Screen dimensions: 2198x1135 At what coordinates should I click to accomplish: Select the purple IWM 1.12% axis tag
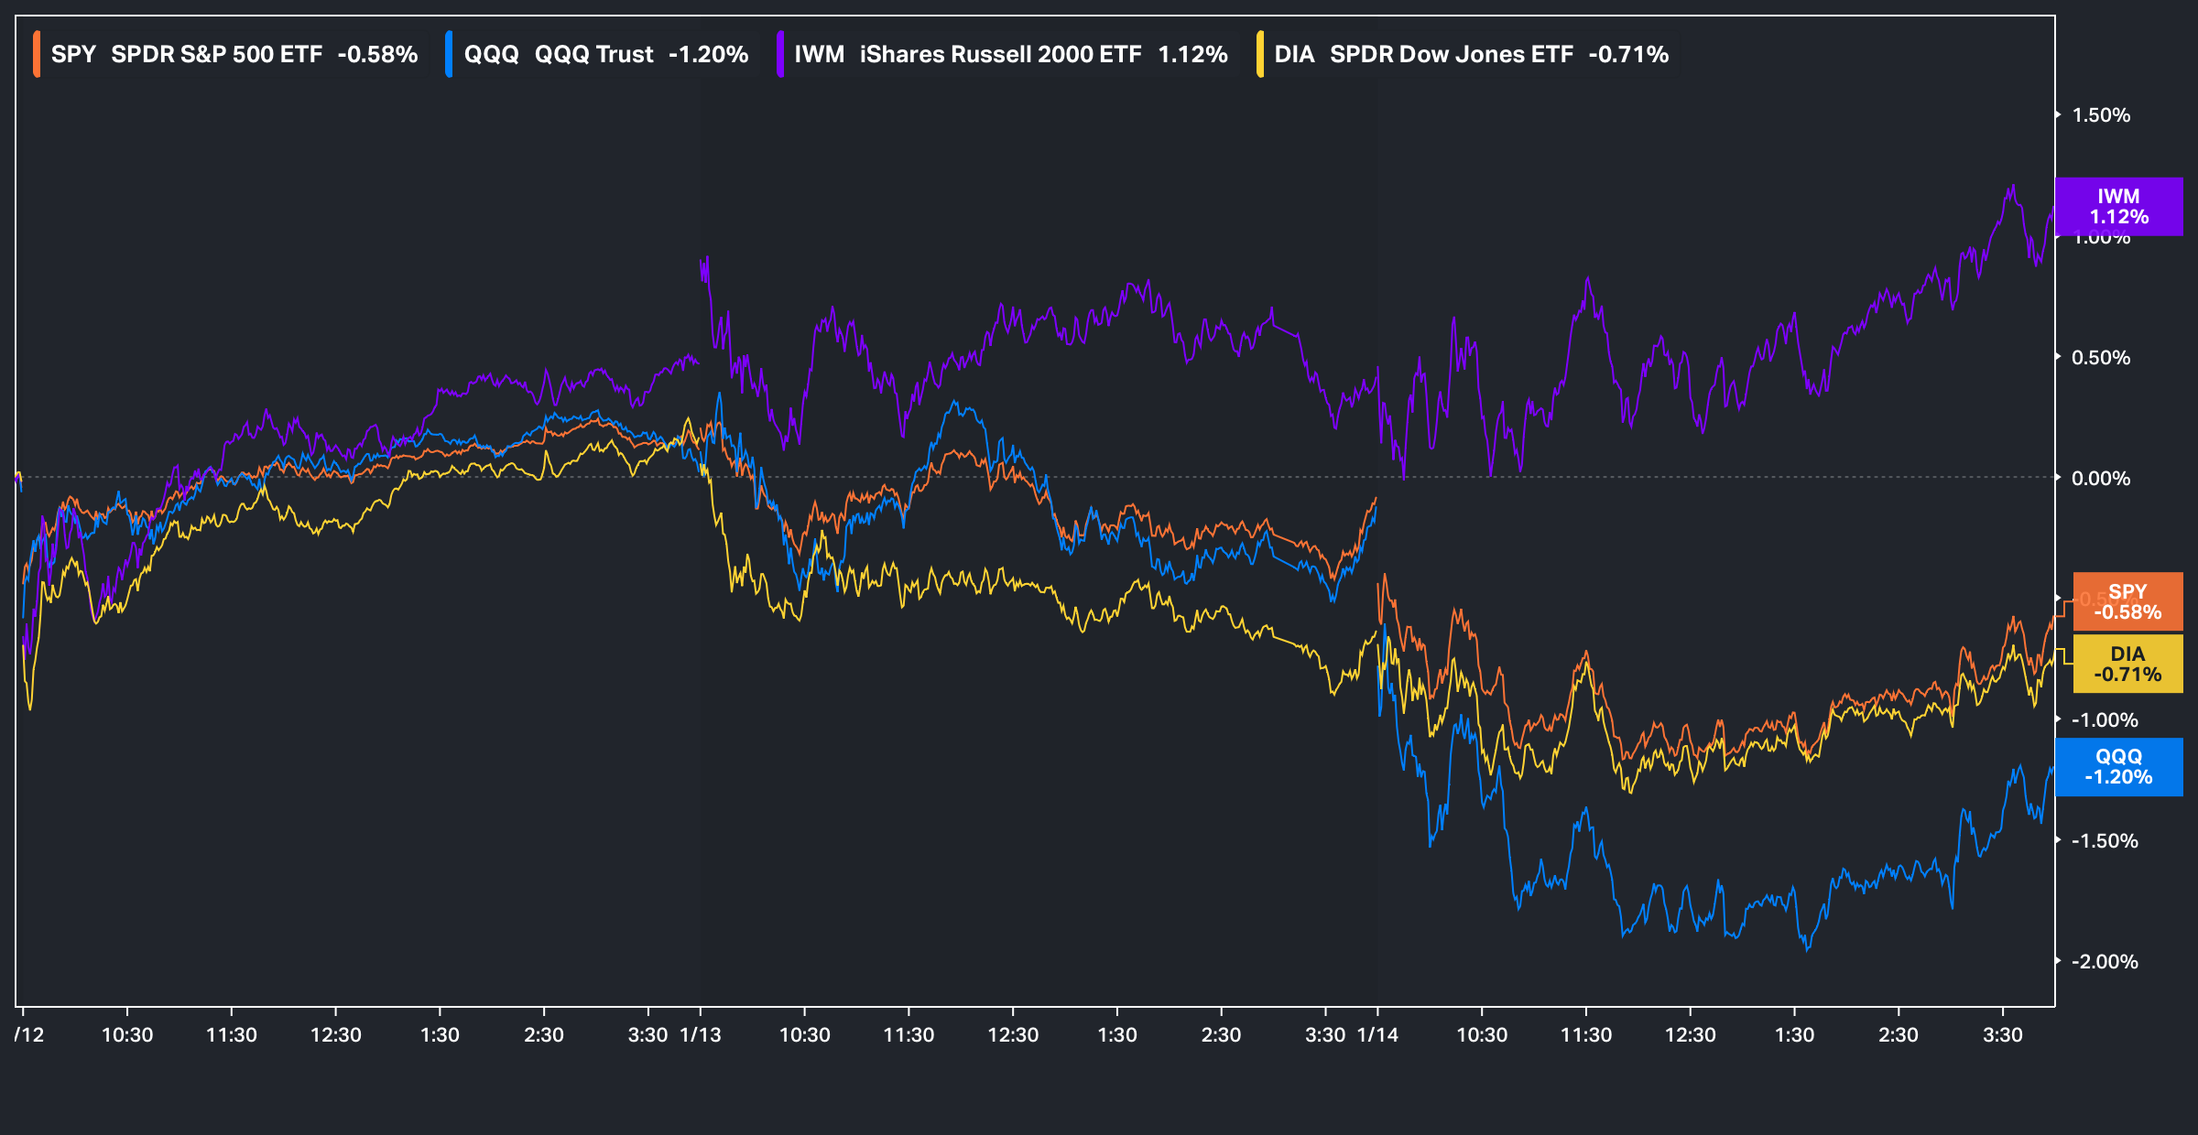[2118, 207]
